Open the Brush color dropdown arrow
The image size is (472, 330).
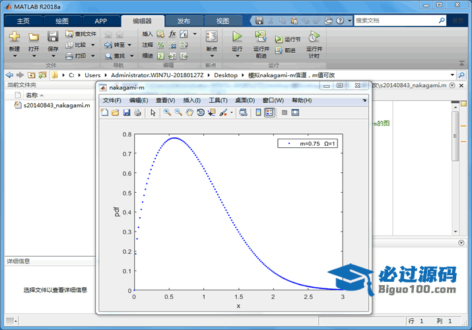(232, 112)
